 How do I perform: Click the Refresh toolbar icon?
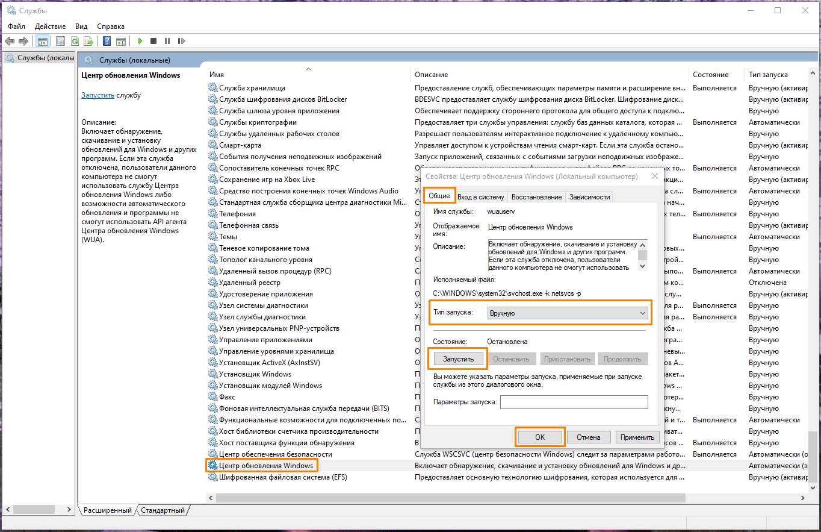(x=75, y=41)
